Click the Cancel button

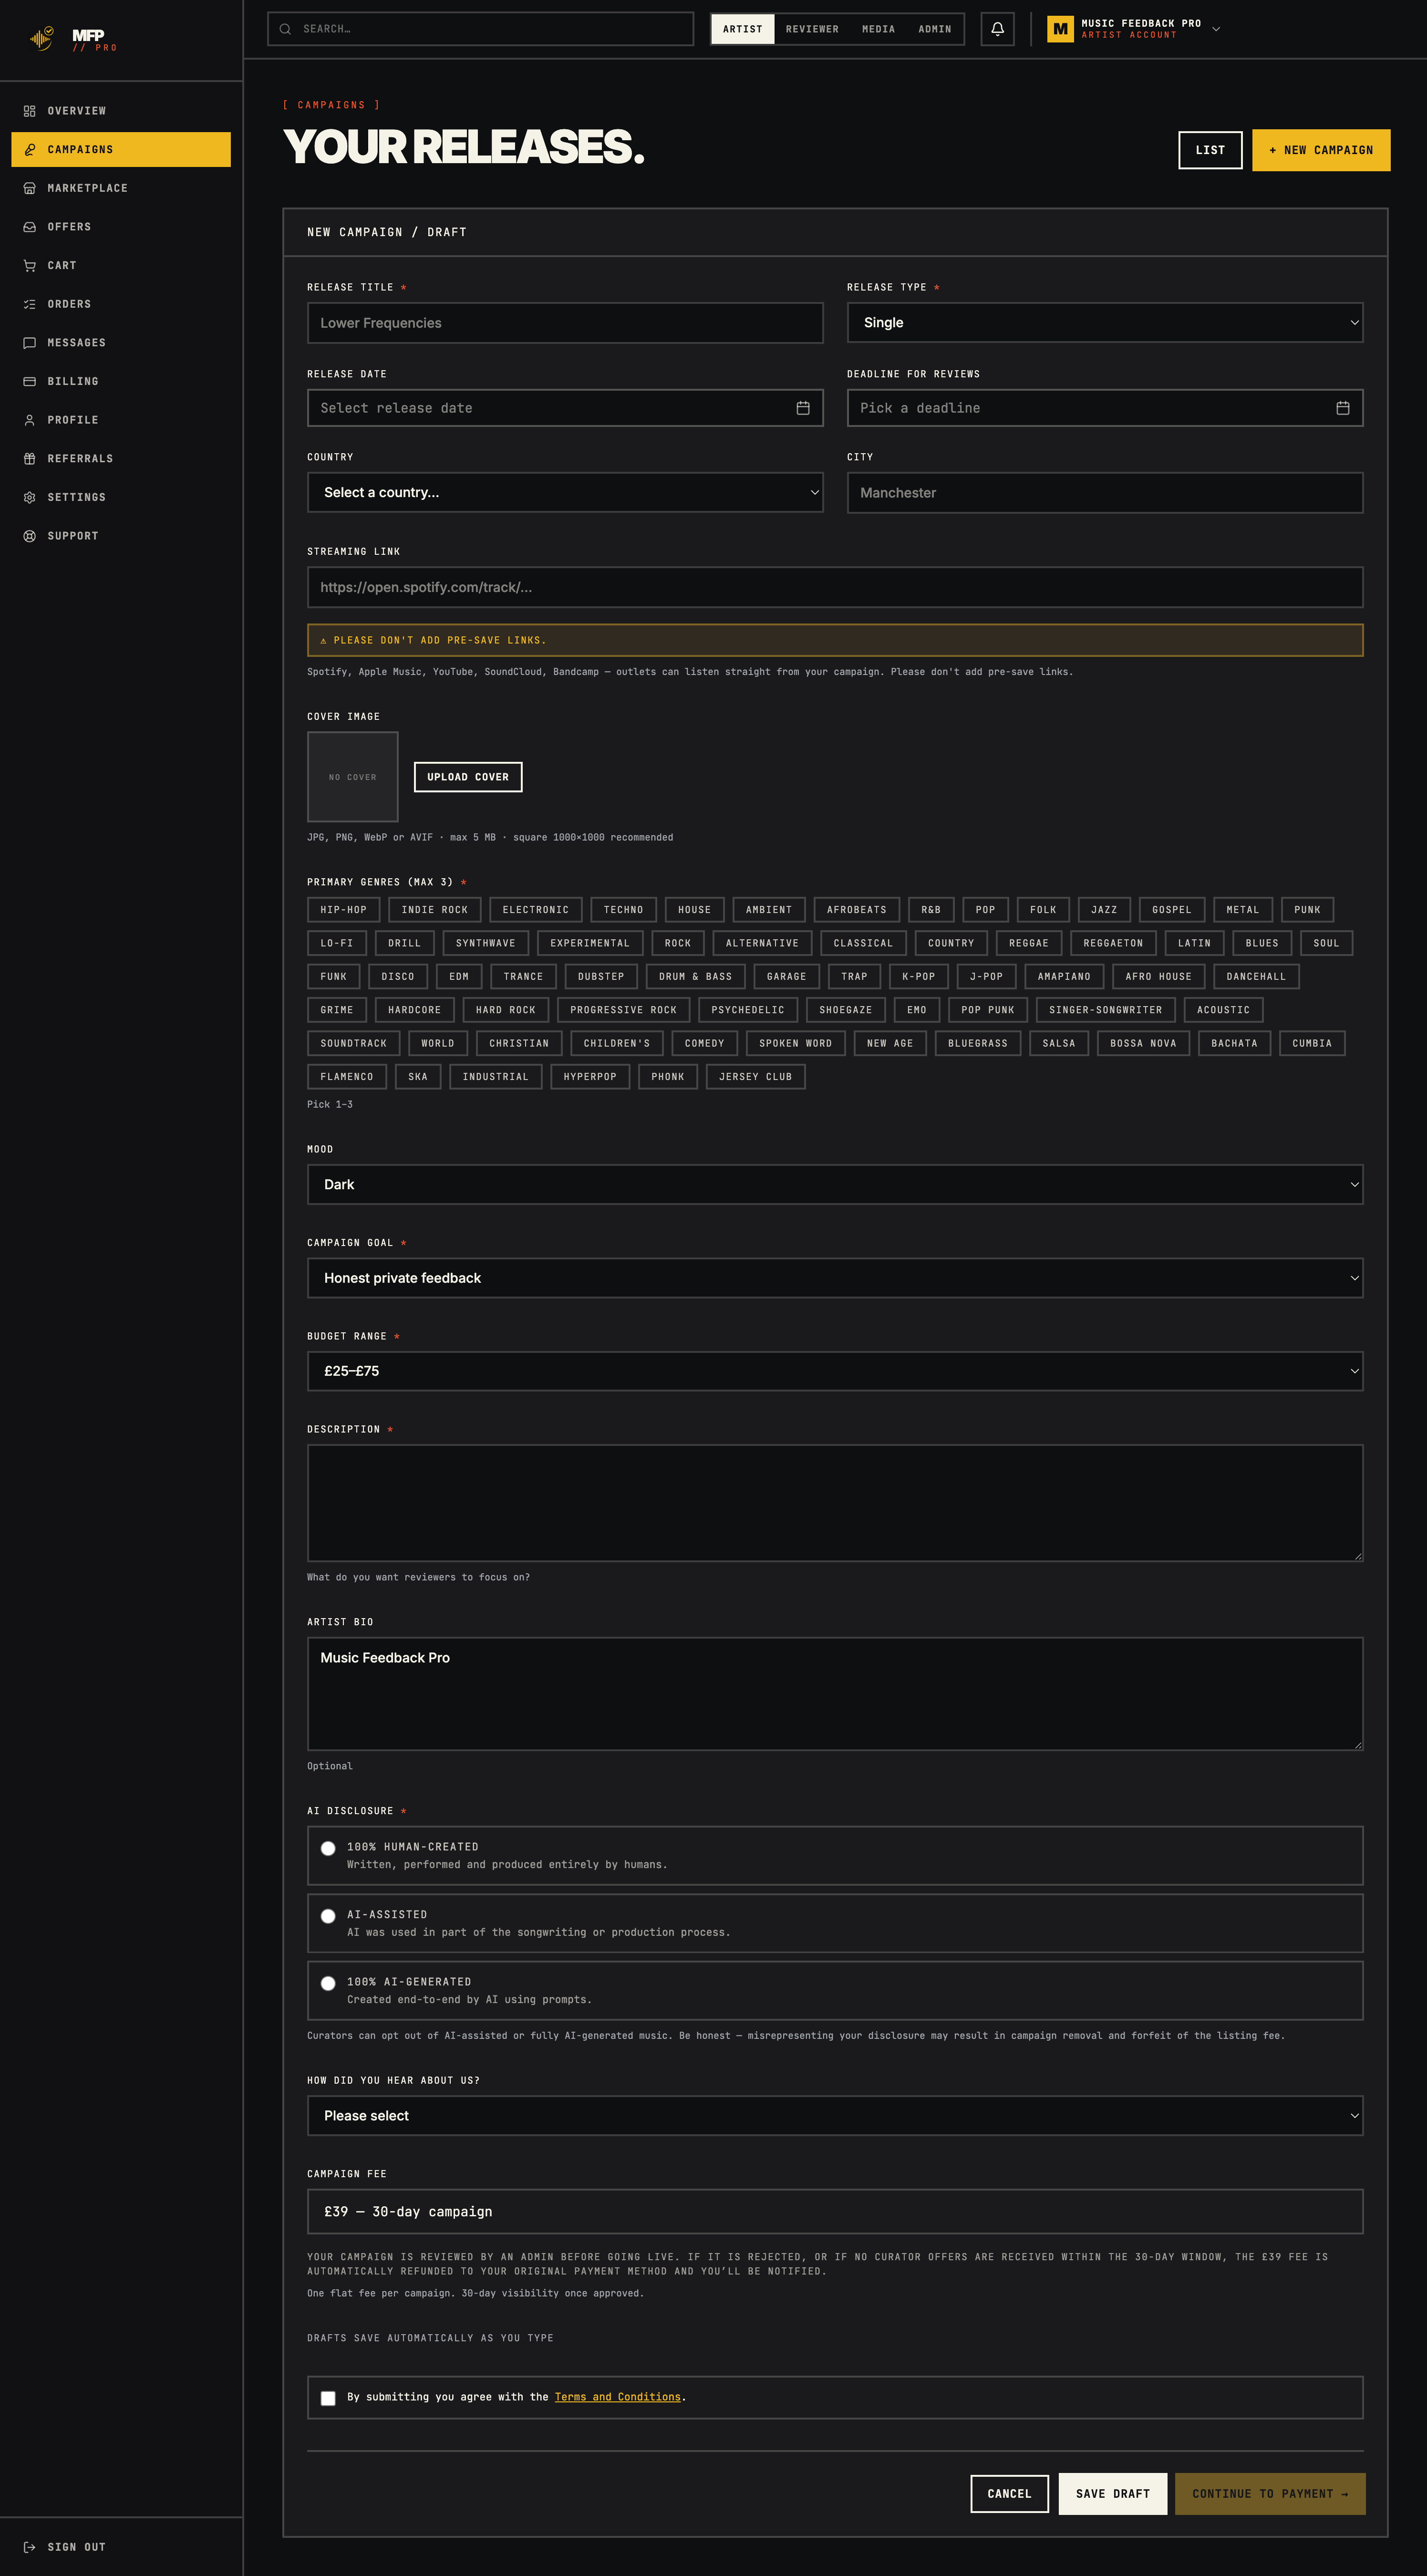1009,2494
